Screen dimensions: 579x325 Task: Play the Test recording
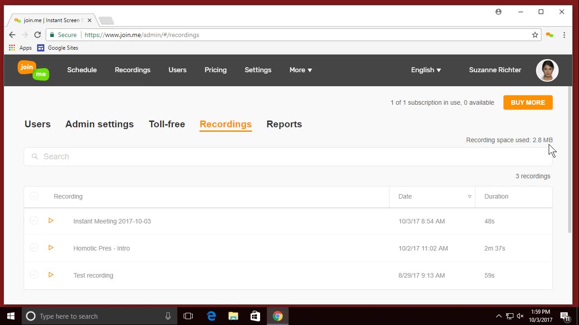(x=51, y=275)
